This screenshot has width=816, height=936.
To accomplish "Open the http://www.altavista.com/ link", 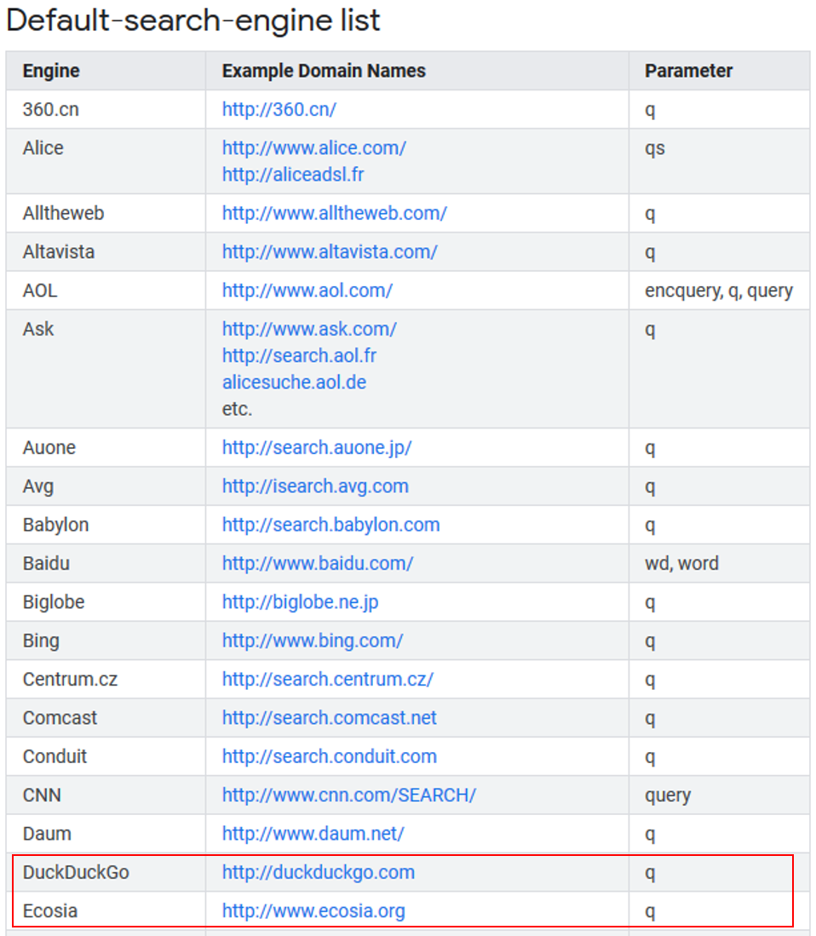I will [330, 252].
